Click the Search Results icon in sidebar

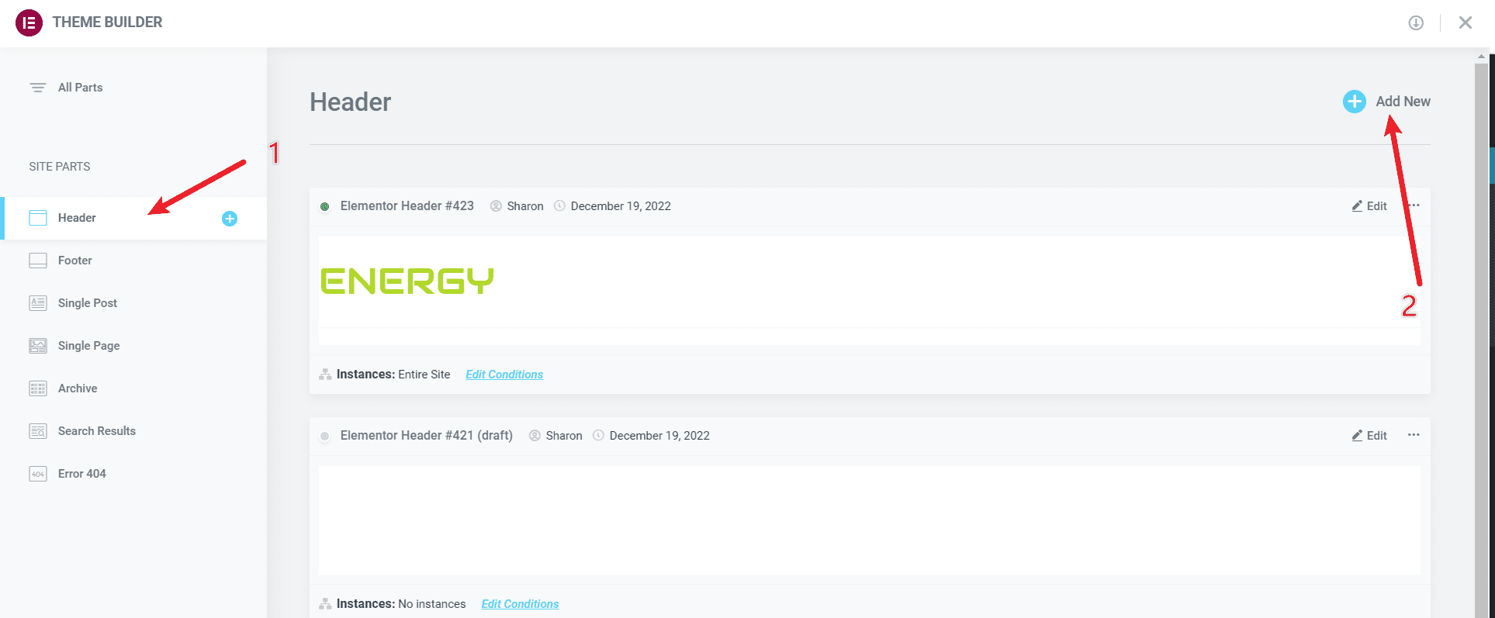point(38,431)
